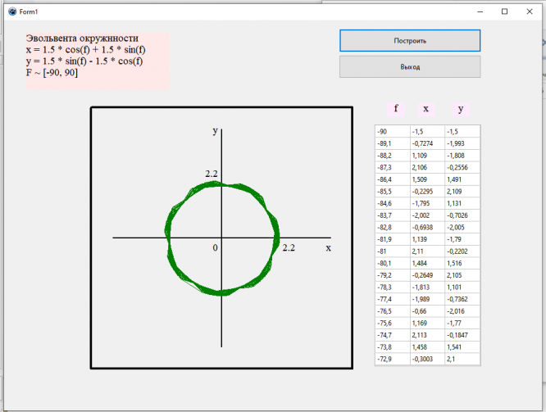Click the Выход button

tap(410, 67)
